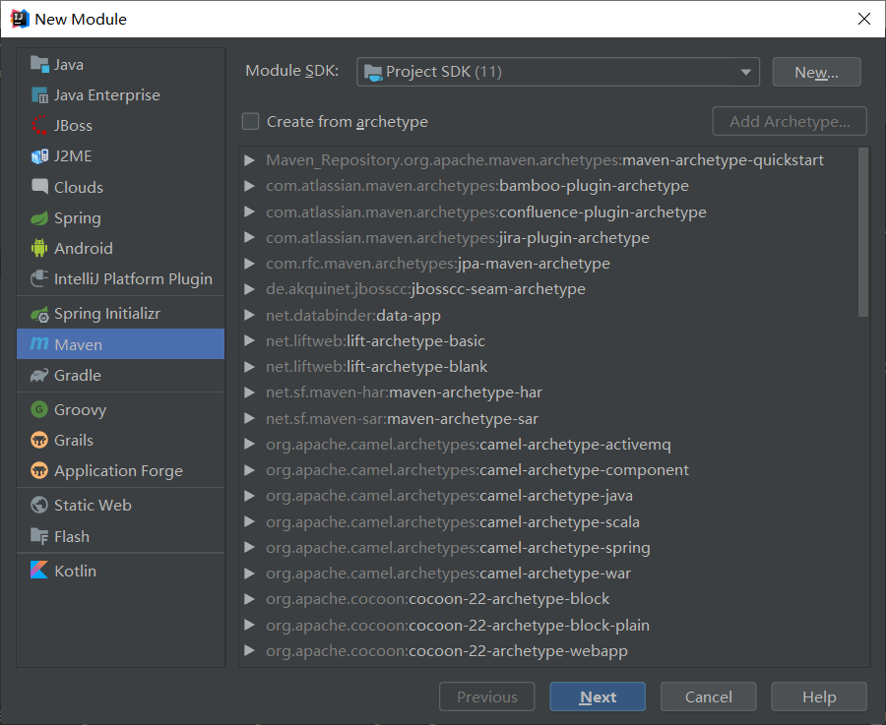The width and height of the screenshot is (886, 725).
Task: Select Gradle label in module type list
Action: pos(78,375)
